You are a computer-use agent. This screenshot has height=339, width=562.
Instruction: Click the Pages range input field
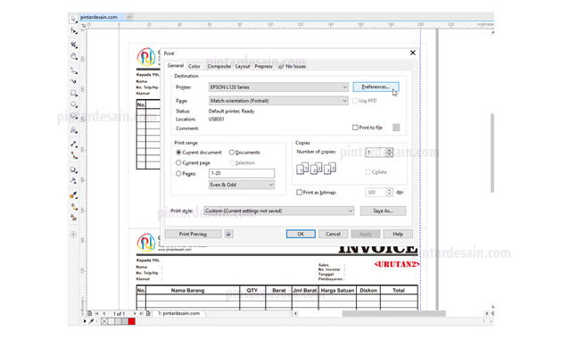[x=242, y=173]
